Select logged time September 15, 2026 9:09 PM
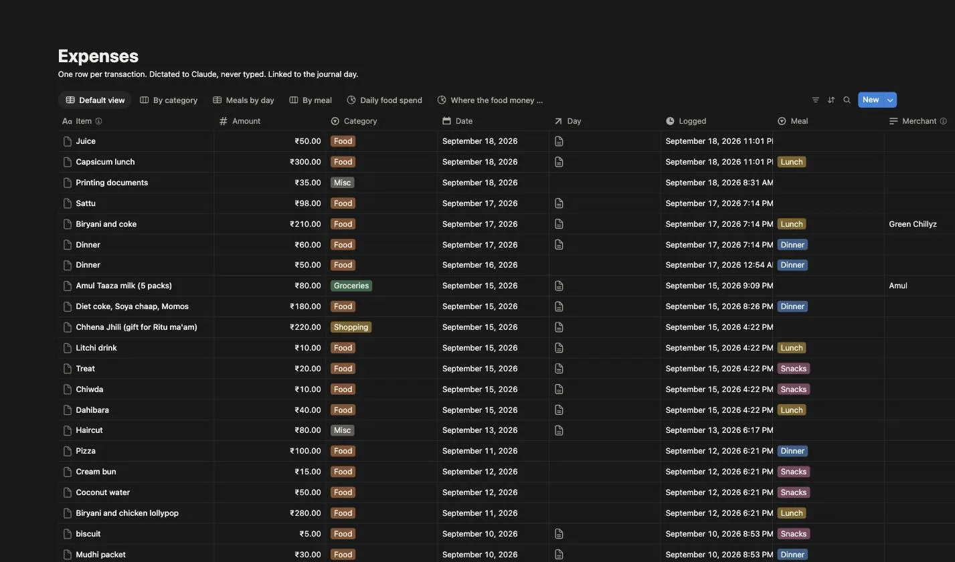 (x=717, y=286)
